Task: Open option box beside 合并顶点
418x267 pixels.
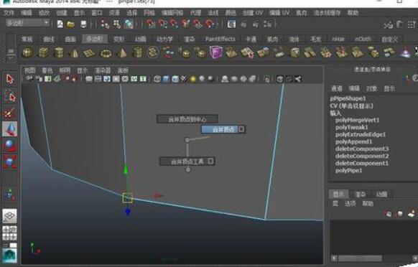Action: coord(241,129)
